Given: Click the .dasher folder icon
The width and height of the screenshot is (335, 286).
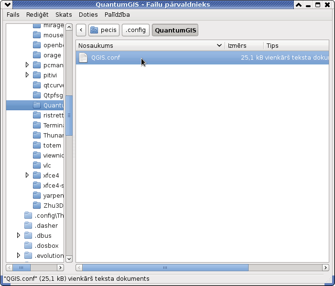Looking at the screenshot, I should click(28, 225).
